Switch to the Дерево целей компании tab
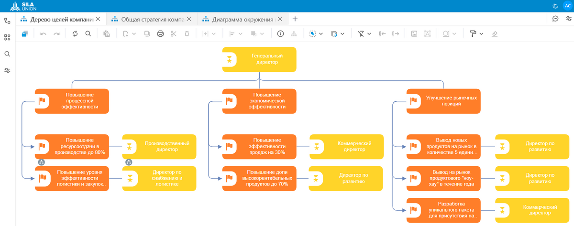The height and width of the screenshot is (226, 574). coord(60,19)
